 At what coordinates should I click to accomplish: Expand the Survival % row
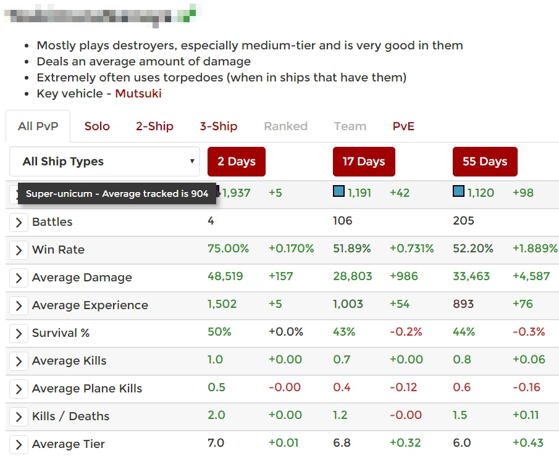[x=19, y=333]
